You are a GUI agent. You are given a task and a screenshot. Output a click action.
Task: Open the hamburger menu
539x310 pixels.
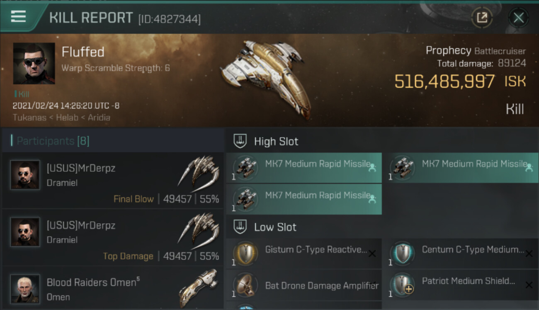pyautogui.click(x=19, y=17)
